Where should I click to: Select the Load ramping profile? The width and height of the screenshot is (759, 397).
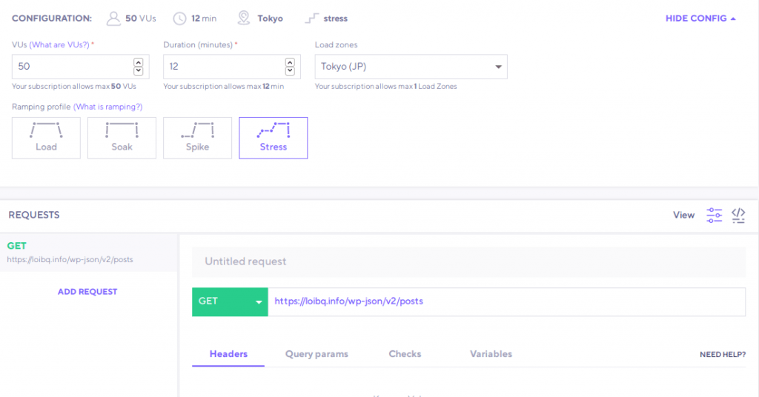point(46,138)
